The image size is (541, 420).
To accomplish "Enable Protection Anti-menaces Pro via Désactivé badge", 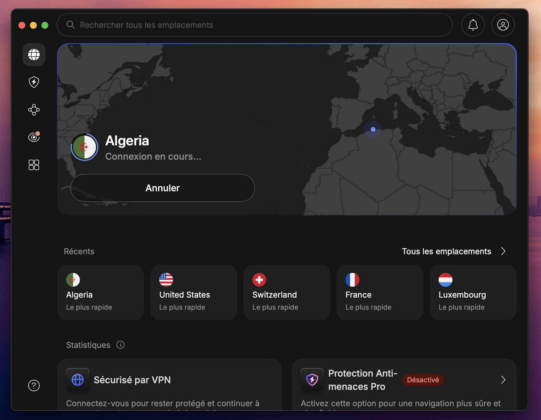I will [x=422, y=379].
